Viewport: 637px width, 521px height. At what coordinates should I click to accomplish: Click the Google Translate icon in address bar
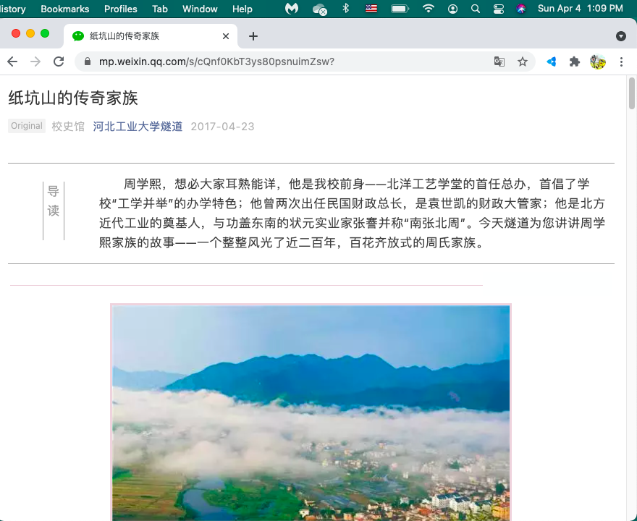[499, 62]
